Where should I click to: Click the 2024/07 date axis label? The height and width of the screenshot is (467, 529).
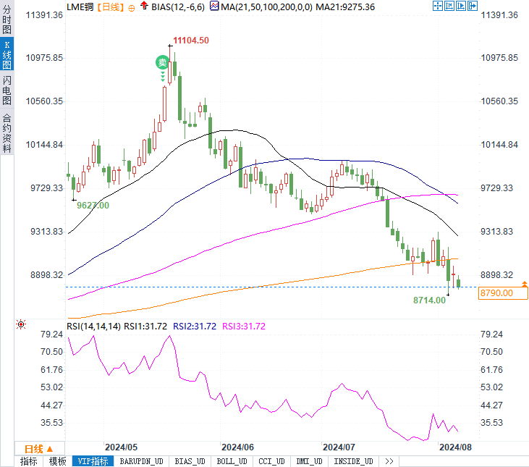[339, 447]
